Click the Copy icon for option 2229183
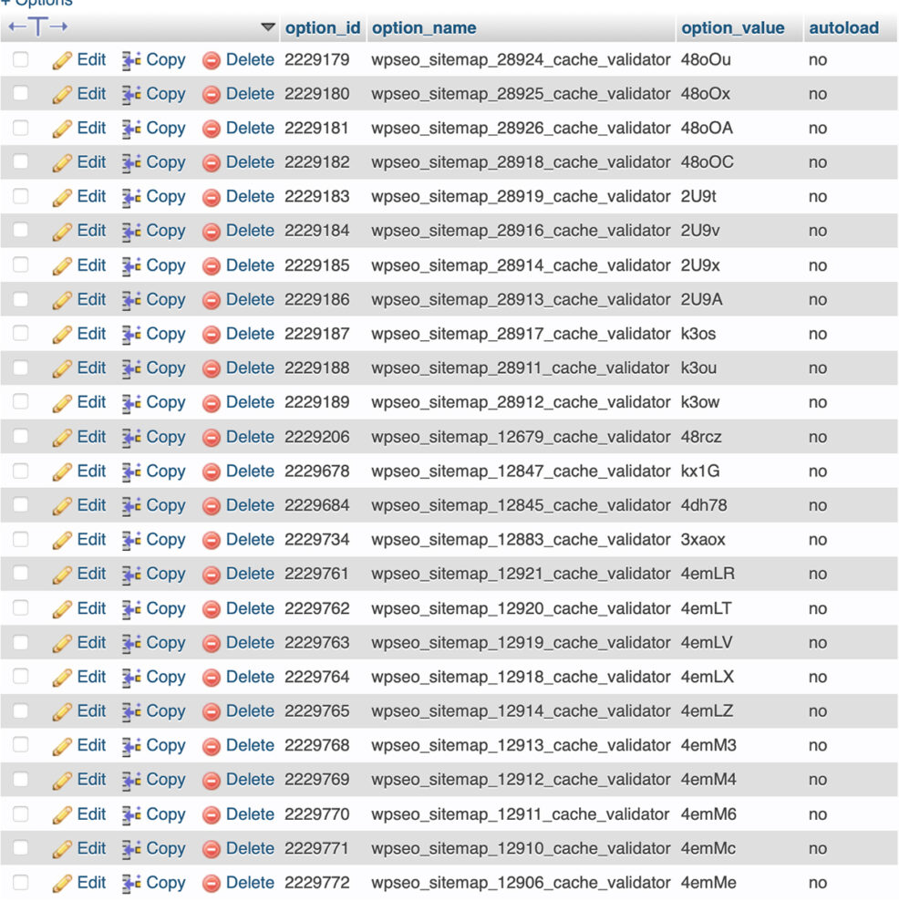Screen dimensions: 899x912 point(131,197)
